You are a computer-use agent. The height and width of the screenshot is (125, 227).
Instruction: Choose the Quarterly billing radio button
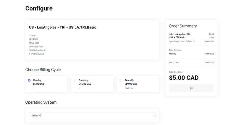click(x=75, y=80)
